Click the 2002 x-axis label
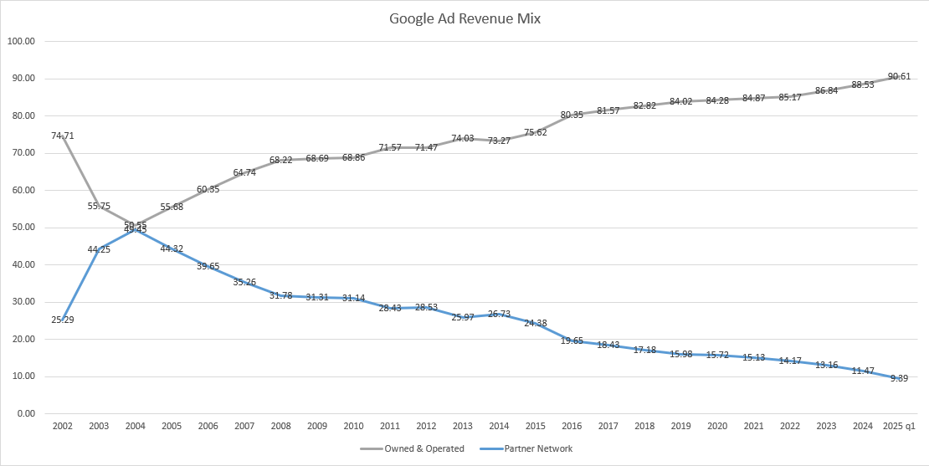929x466 pixels. click(x=63, y=426)
